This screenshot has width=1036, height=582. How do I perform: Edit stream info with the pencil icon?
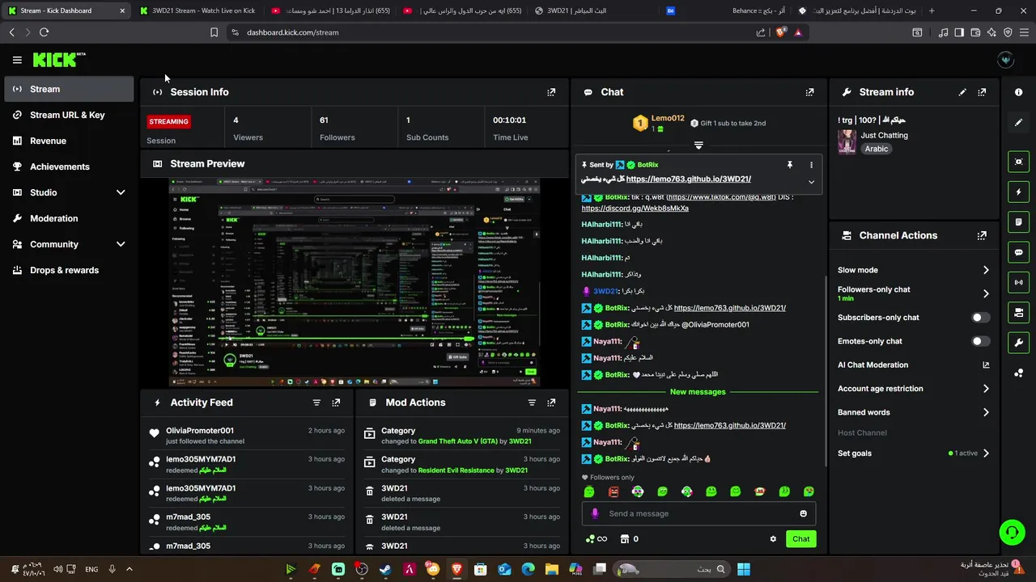click(x=962, y=92)
